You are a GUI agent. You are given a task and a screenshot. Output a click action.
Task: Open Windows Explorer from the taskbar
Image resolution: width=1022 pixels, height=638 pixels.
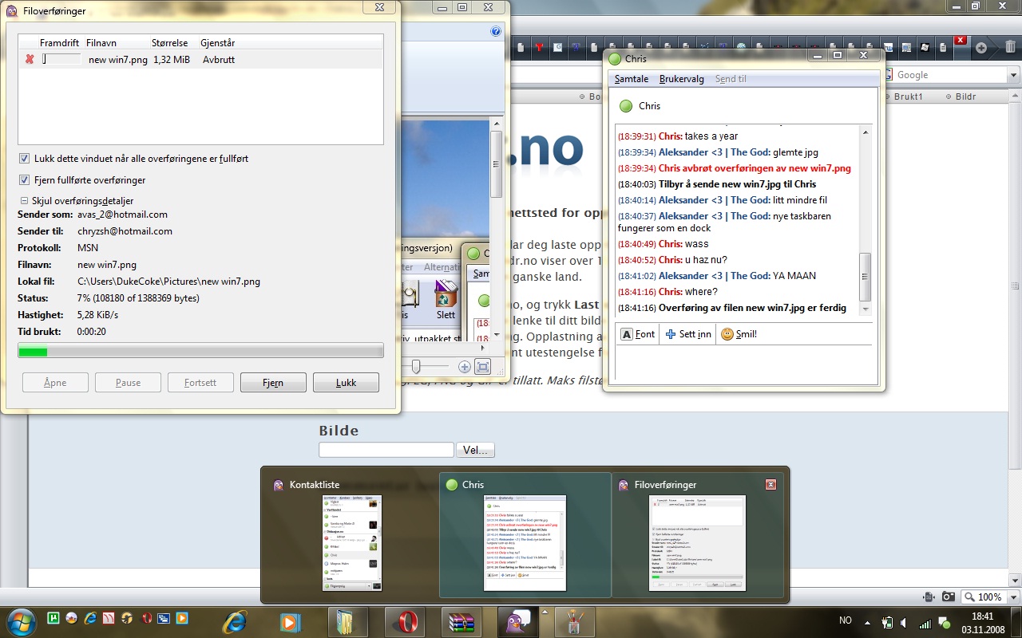click(x=348, y=621)
